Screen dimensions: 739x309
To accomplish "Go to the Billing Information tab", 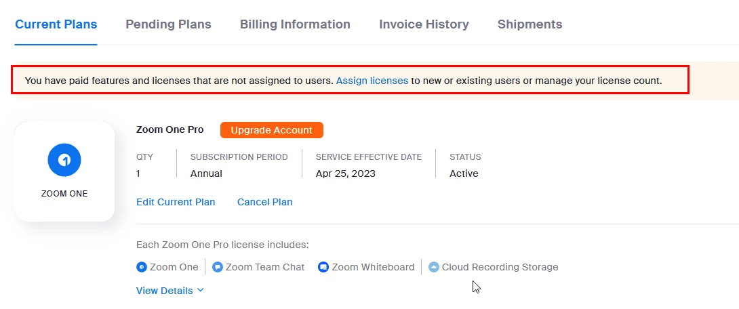I will 295,24.
